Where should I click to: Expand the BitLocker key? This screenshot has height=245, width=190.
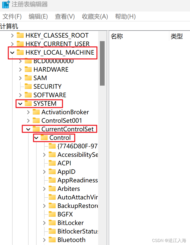tap(44, 223)
